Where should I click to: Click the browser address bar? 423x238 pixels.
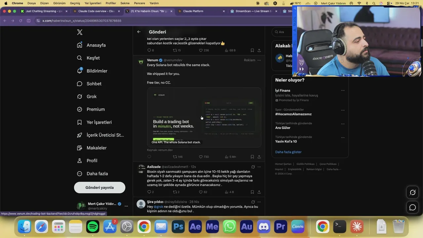(x=162, y=20)
